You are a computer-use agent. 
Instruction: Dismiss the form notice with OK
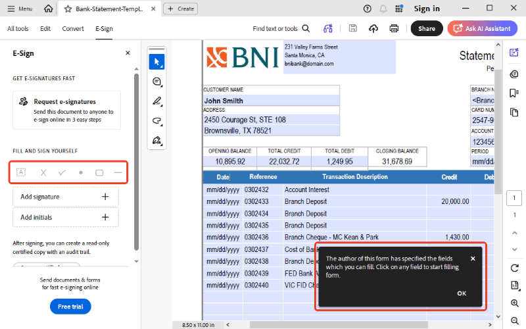pyautogui.click(x=462, y=293)
